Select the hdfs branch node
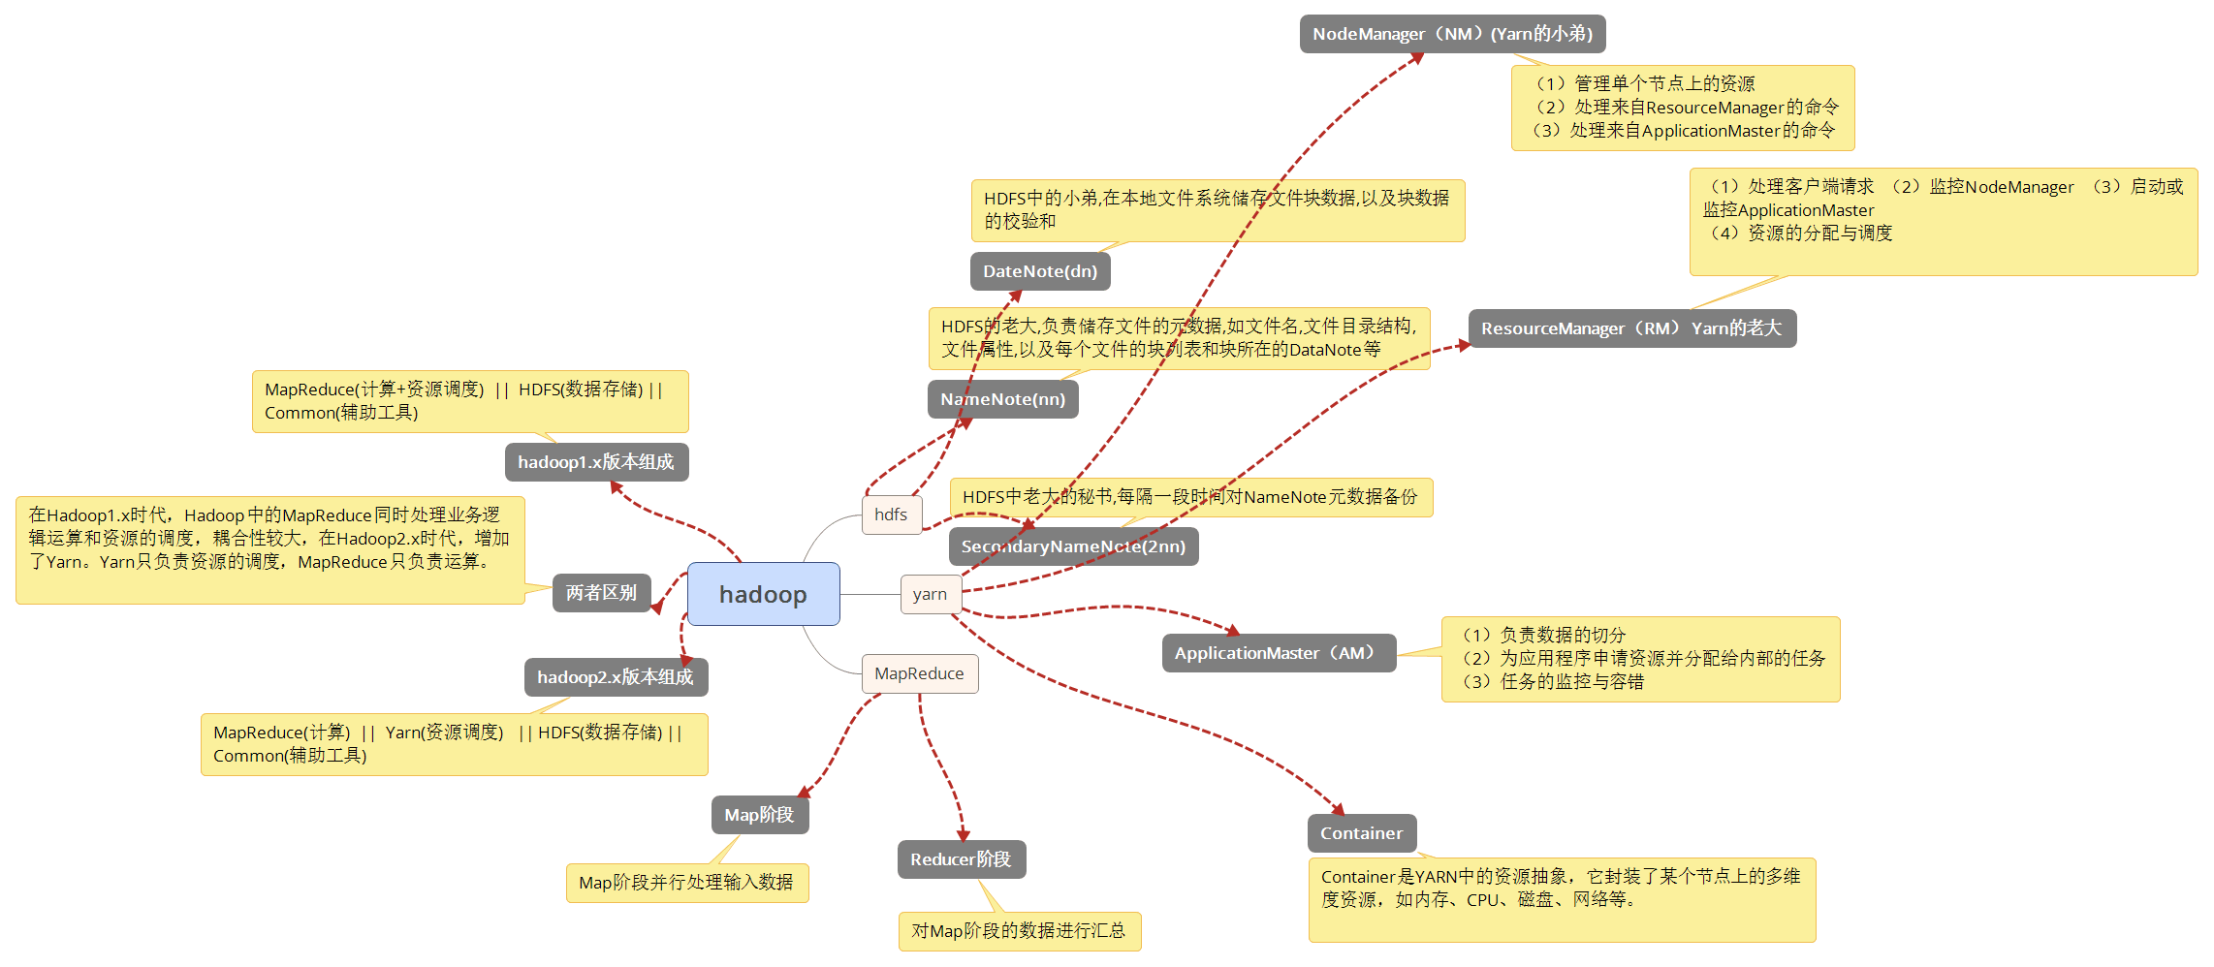 coord(891,515)
